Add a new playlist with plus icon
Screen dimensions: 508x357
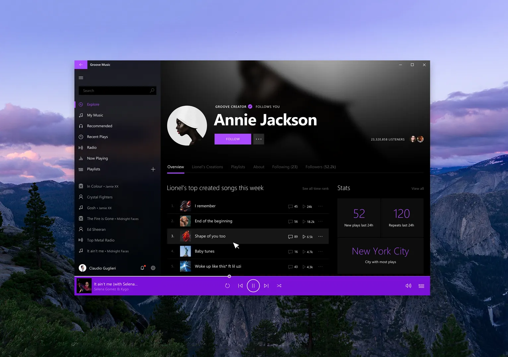click(153, 169)
